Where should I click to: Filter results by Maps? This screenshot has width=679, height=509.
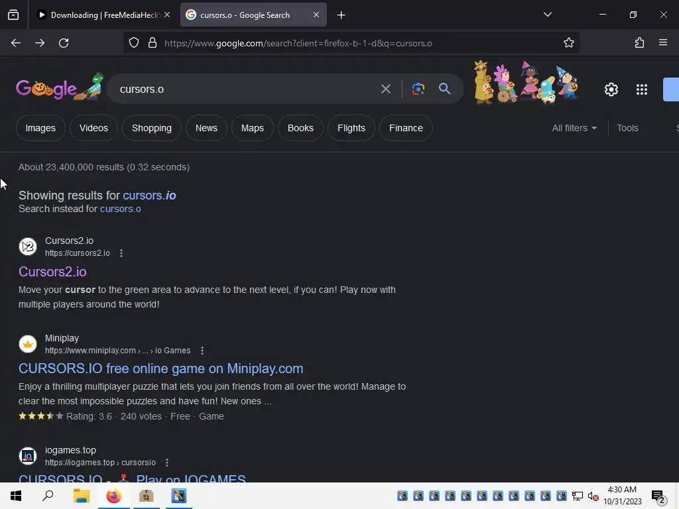(x=253, y=128)
